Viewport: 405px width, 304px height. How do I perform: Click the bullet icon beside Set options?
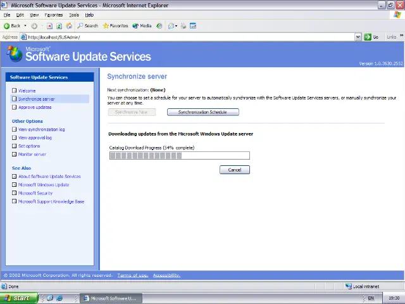click(14, 146)
